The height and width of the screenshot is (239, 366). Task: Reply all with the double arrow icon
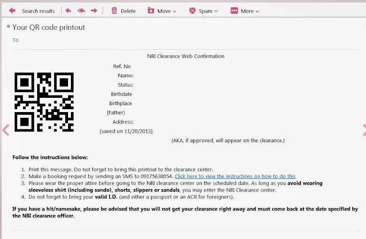81,11
